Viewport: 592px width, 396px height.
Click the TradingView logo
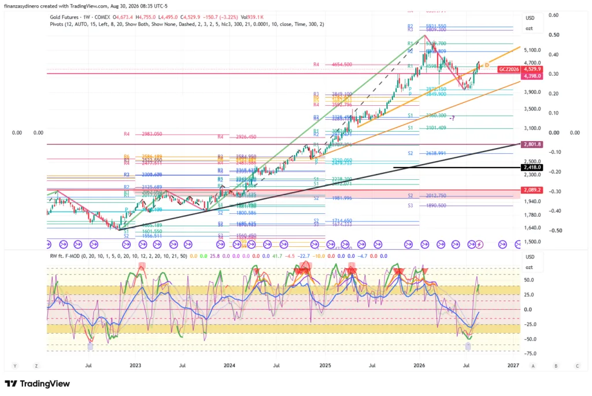coord(38,383)
